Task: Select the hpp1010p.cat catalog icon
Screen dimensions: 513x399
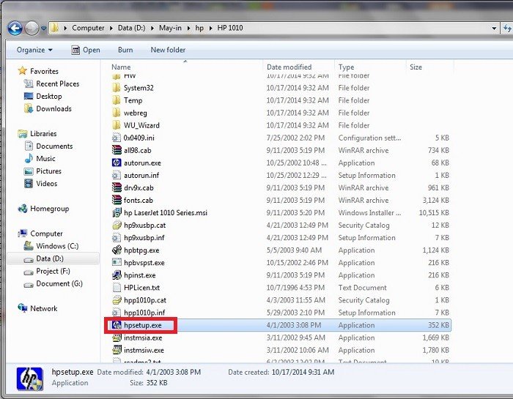Action: (117, 300)
